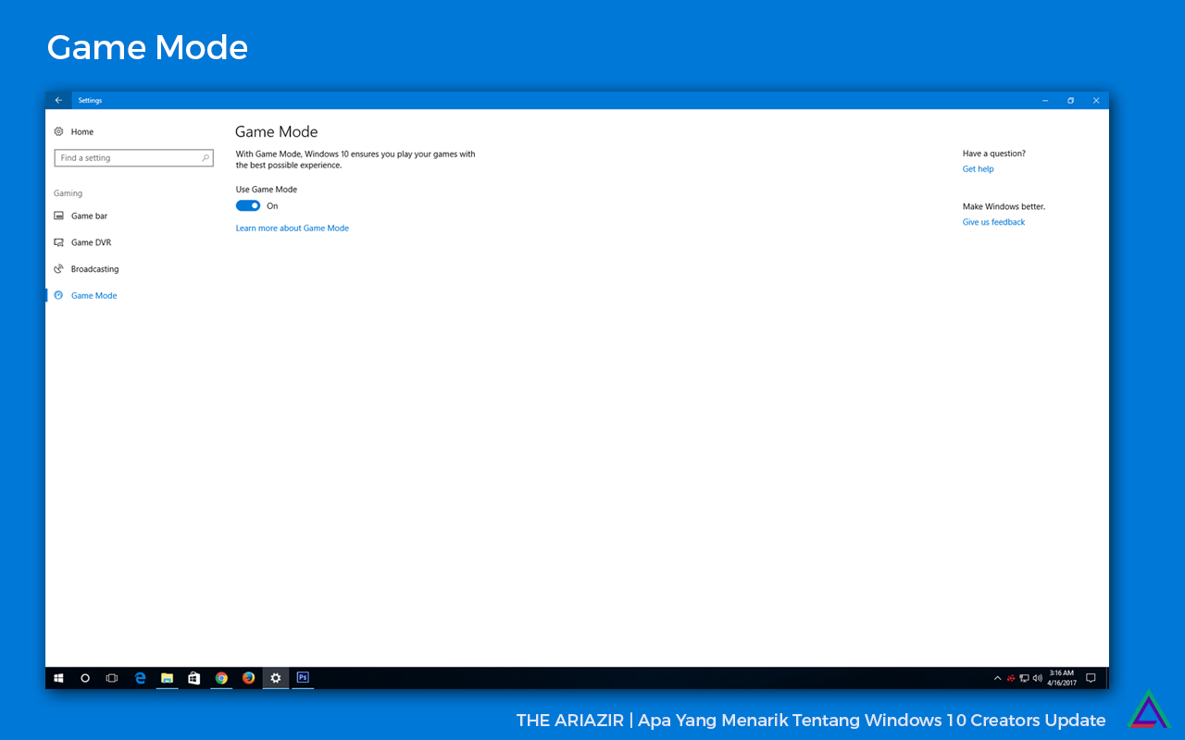The height and width of the screenshot is (740, 1185).
Task: Click the Have a question? text
Action: point(994,154)
